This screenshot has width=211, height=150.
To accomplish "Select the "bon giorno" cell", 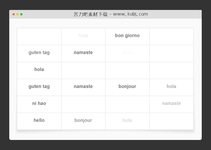I will (x=127, y=36).
